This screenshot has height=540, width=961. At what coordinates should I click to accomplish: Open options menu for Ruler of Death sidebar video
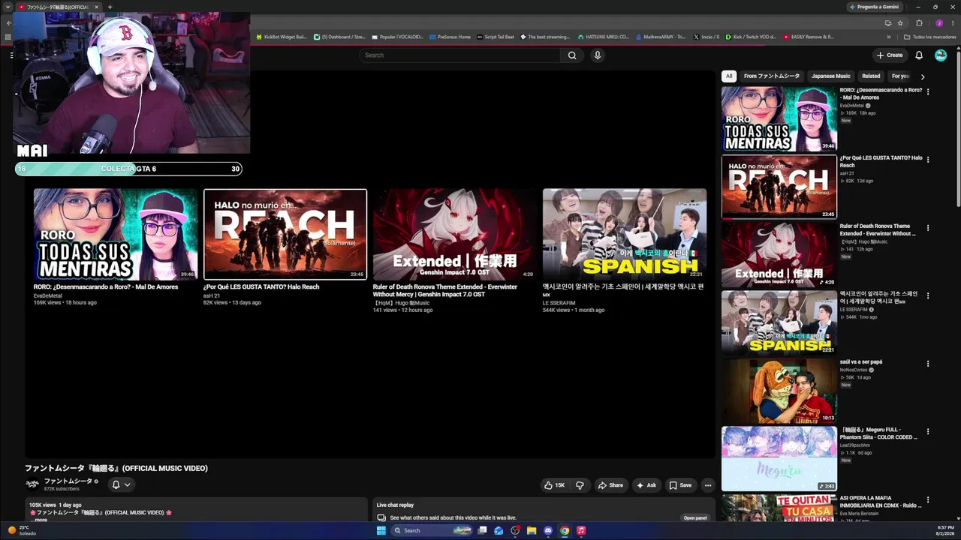928,228
